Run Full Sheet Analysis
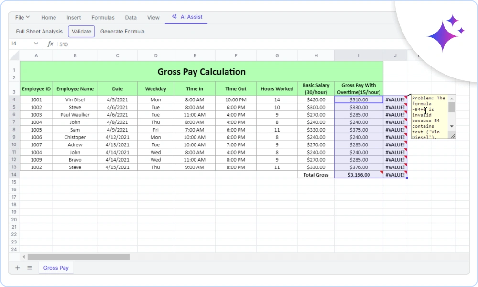Image resolution: width=478 pixels, height=287 pixels. 39,31
